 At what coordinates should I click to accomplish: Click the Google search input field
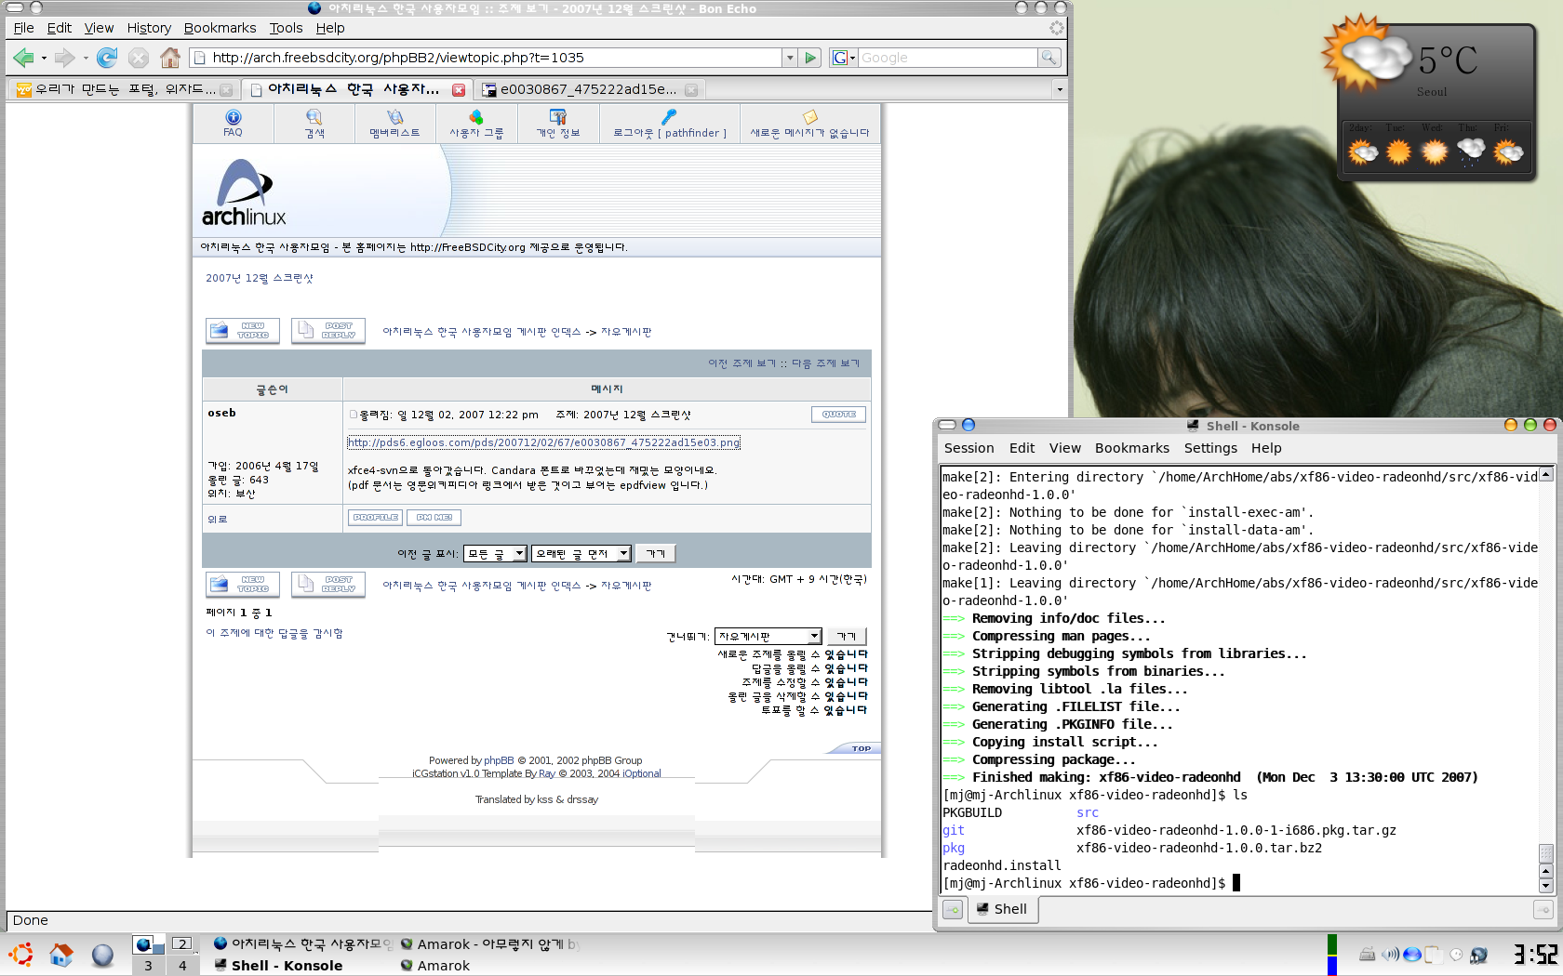click(x=947, y=58)
